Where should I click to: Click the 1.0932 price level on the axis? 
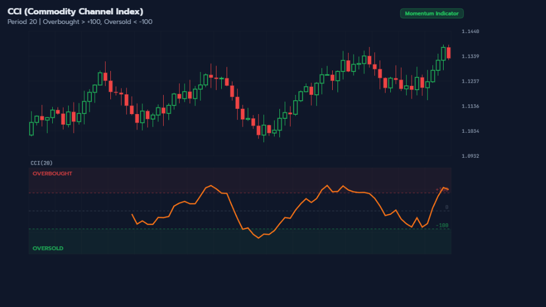[469, 156]
